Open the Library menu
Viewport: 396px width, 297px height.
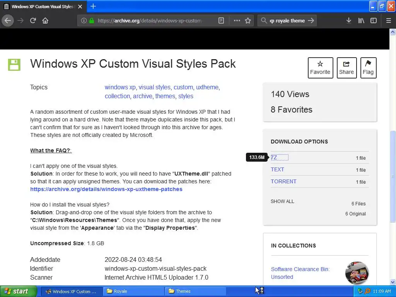pos(361,20)
